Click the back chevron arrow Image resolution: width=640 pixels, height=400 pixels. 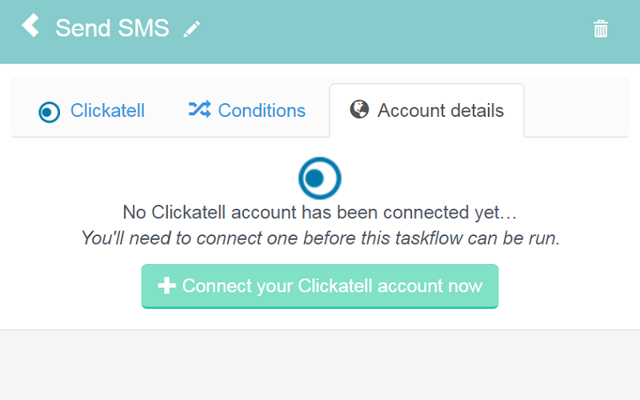coord(30,26)
